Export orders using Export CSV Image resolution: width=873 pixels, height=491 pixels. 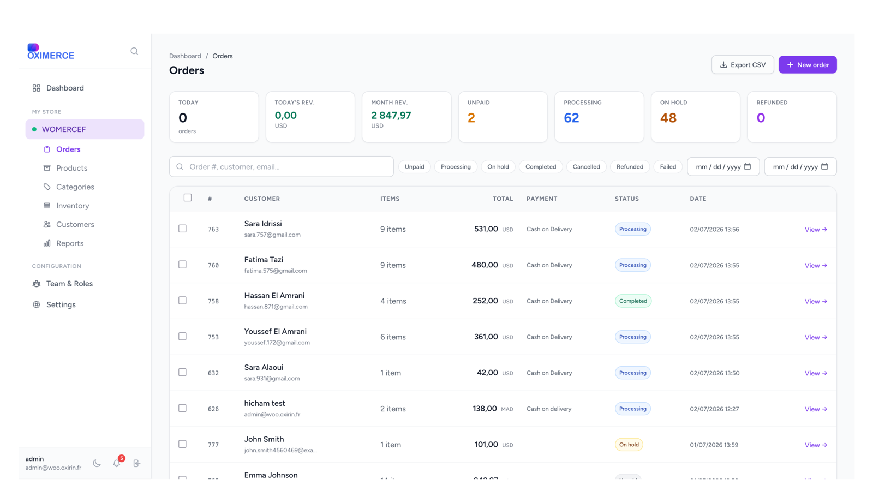tap(743, 65)
